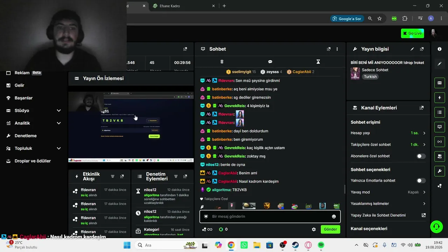Toggle the channel actions panel in right sidebar
Image resolution: width=448 pixels, height=252 pixels.
440,156
